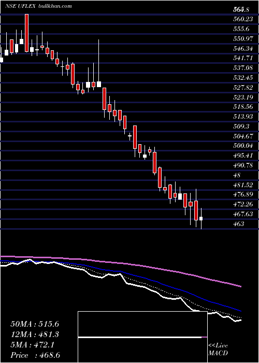
Task: Click the last white candlestick near 467
Action: click(201, 218)
